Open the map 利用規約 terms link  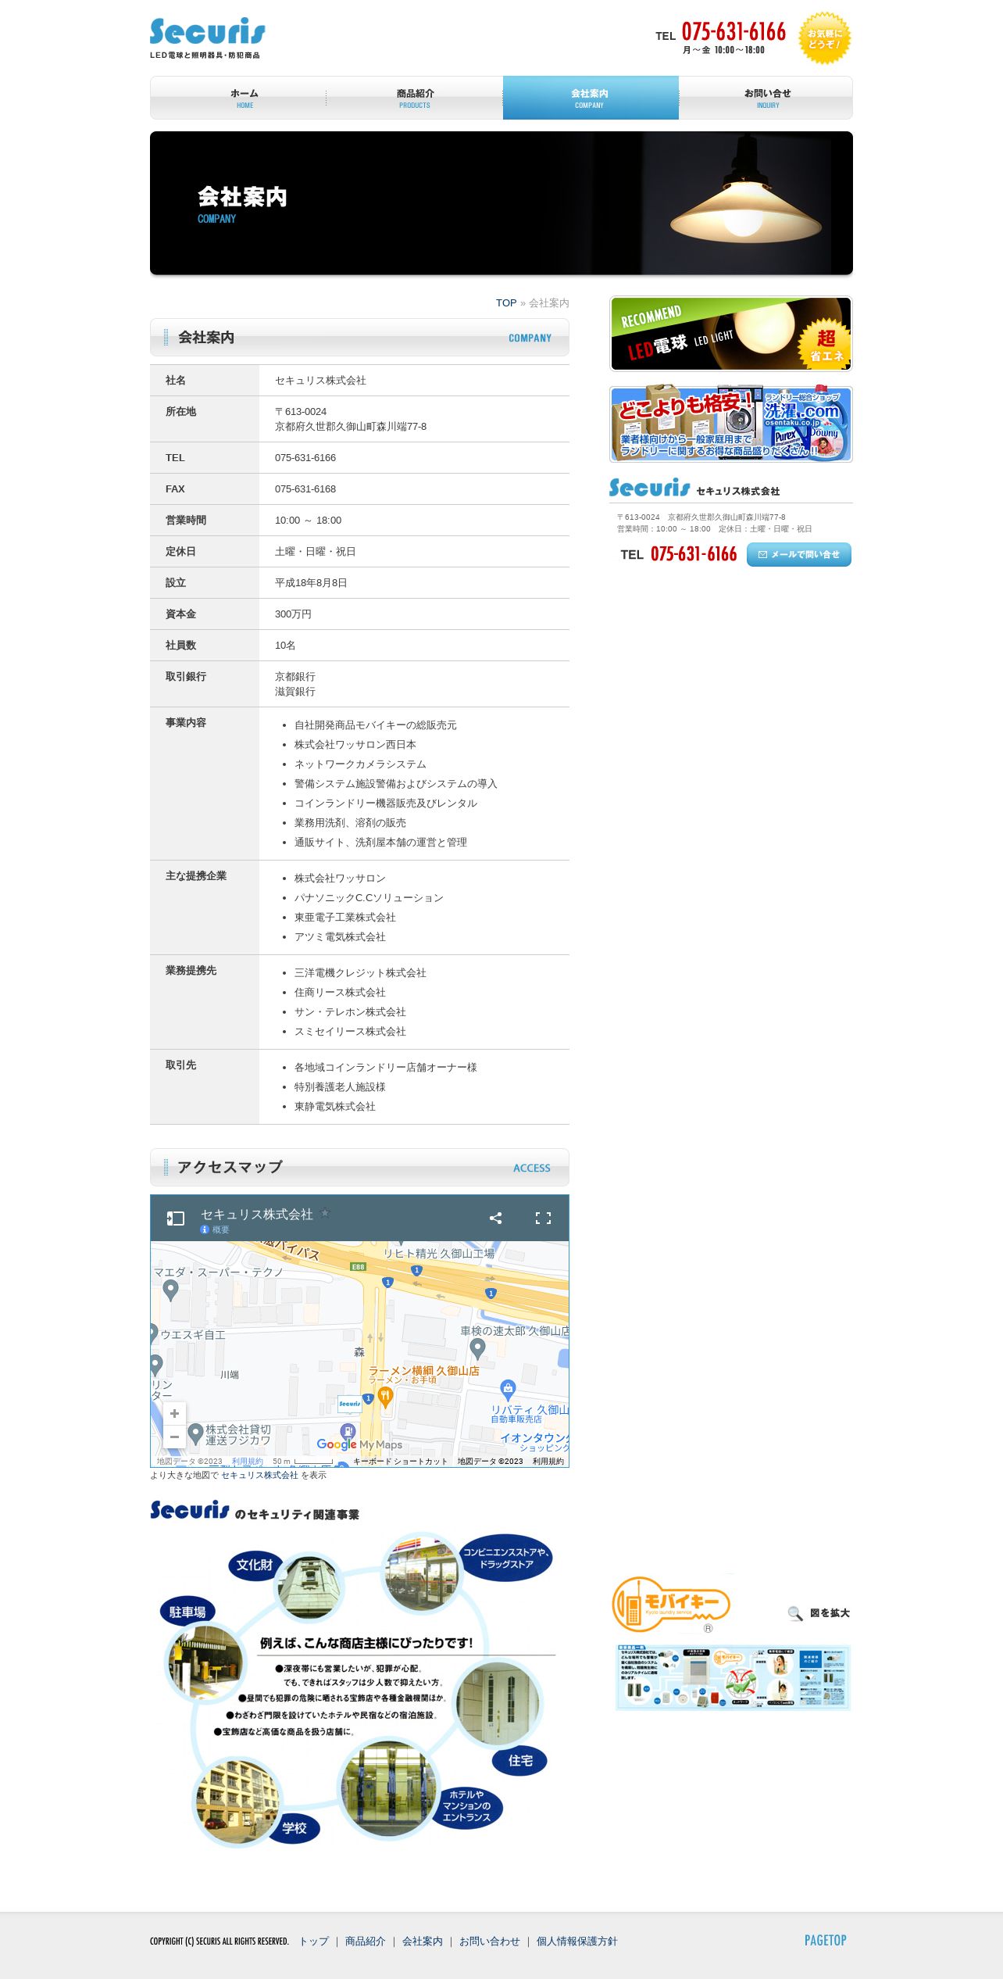(x=247, y=1461)
